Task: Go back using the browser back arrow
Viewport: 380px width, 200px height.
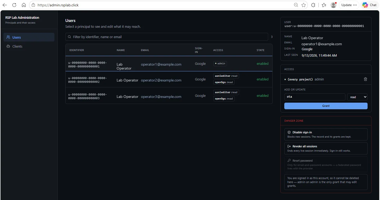Action: click(x=5, y=5)
